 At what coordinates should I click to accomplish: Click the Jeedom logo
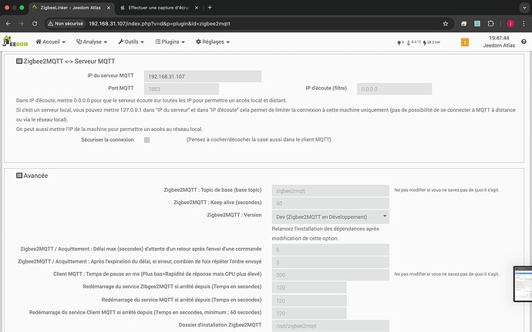[15, 42]
